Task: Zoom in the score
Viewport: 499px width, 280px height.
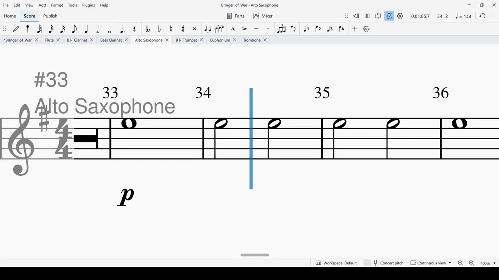Action: coord(471,263)
